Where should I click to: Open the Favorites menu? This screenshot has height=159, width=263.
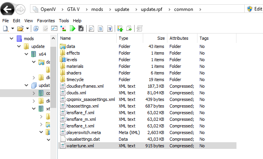pyautogui.click(x=46, y=21)
